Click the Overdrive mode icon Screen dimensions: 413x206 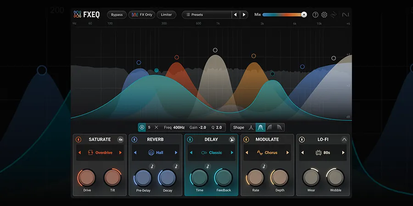(90, 152)
